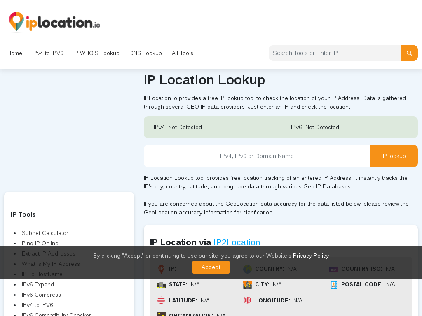422x316 pixels.
Task: Click the STATE N/A value
Action: (x=195, y=285)
